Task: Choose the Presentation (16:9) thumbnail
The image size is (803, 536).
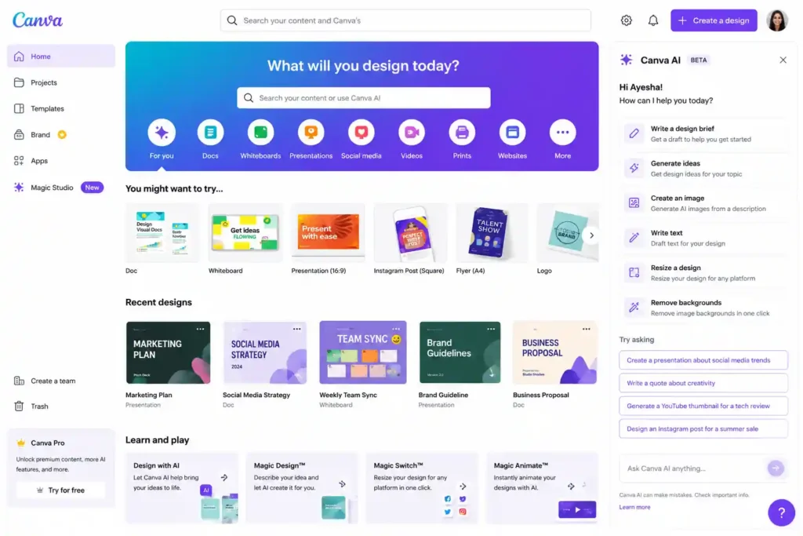Action: point(329,233)
